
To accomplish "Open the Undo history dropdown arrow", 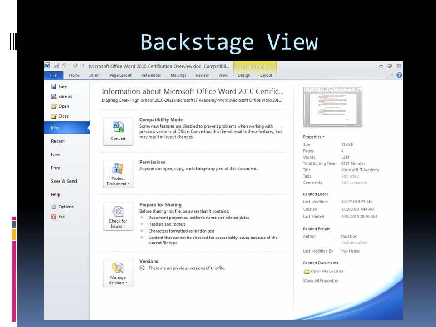I will (x=69, y=65).
